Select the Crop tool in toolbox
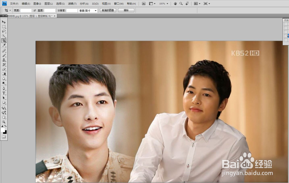Viewport: 289px width, 183px height. [x=4, y=40]
